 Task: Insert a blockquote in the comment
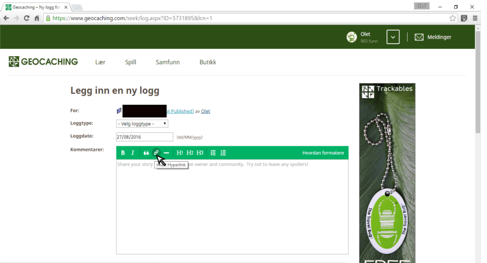[x=146, y=153]
